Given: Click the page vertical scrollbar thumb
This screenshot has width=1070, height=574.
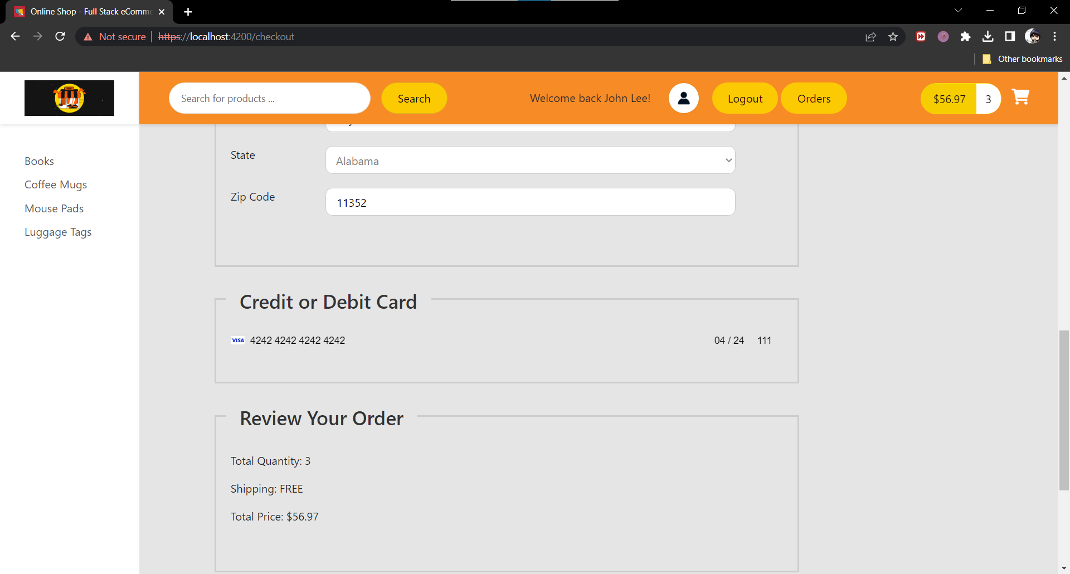Looking at the screenshot, I should click(1064, 410).
